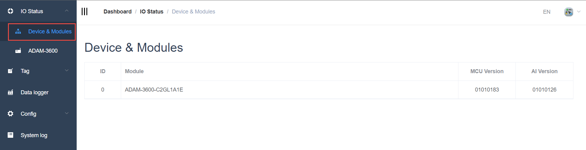Click the System log list icon
The height and width of the screenshot is (150, 586).
click(x=10, y=135)
